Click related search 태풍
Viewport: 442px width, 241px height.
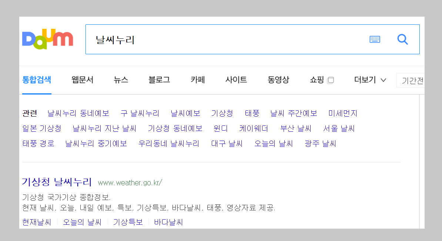(252, 113)
